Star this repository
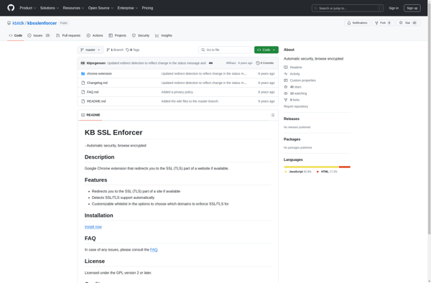The height and width of the screenshot is (283, 431). coord(408,23)
